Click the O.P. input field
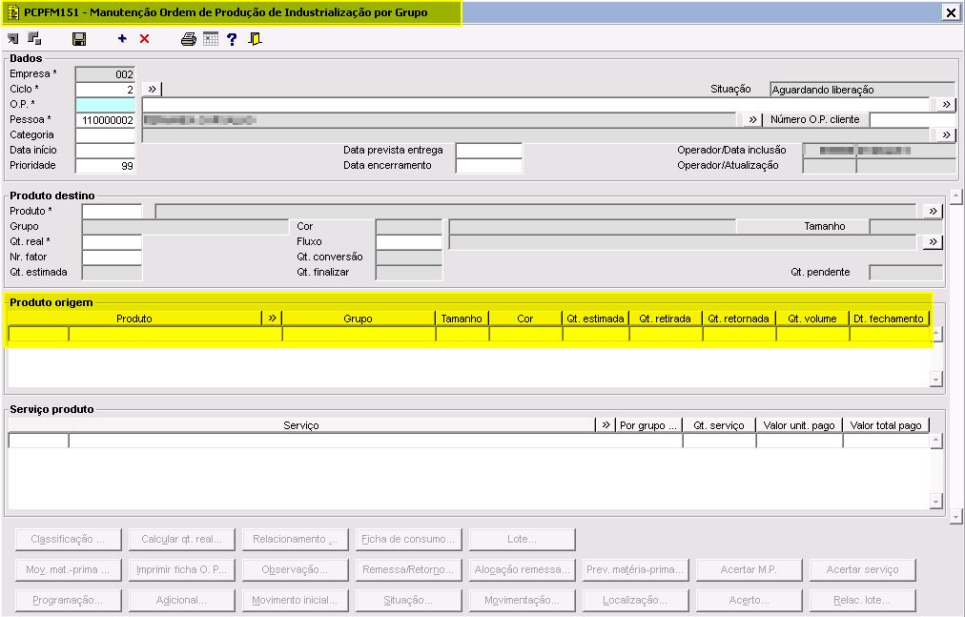The image size is (965, 617). tap(105, 105)
